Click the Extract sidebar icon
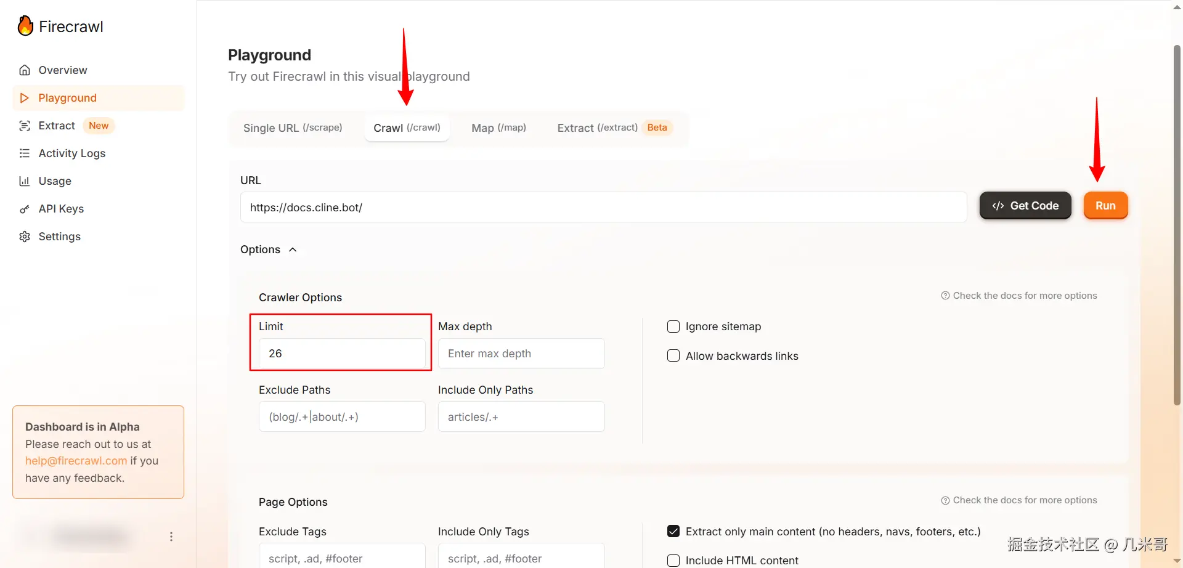 pos(25,126)
